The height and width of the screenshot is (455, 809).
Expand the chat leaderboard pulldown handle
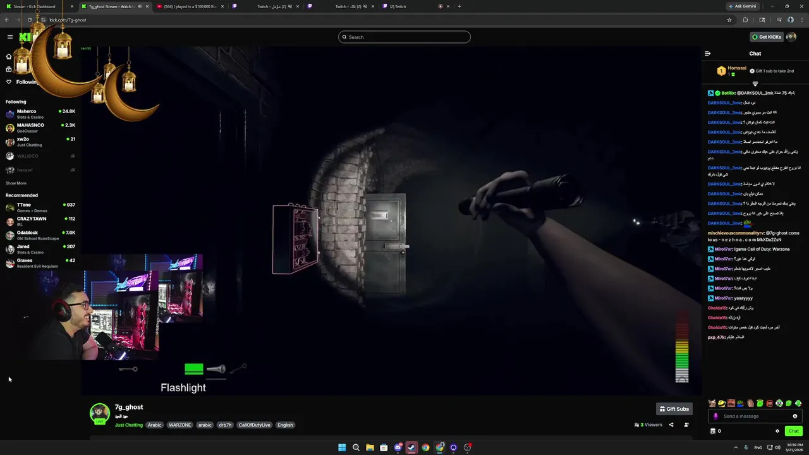755,83
